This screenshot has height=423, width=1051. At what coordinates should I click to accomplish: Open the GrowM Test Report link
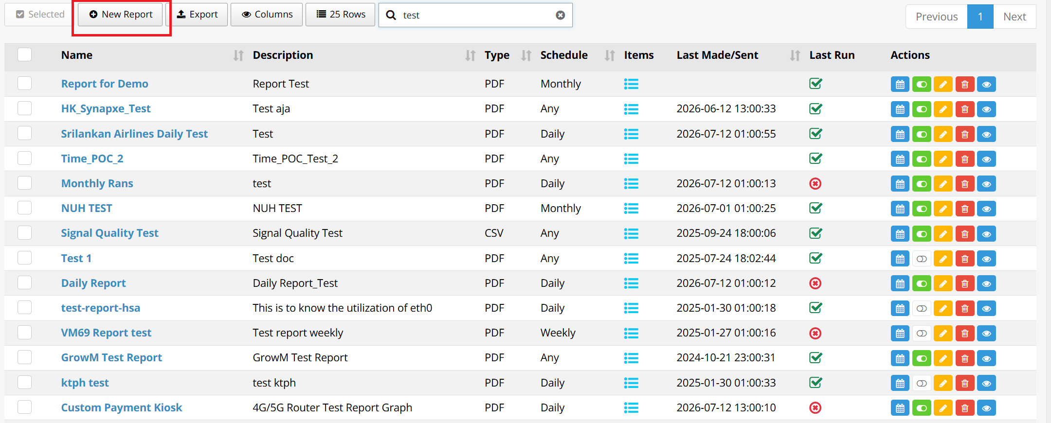point(111,358)
